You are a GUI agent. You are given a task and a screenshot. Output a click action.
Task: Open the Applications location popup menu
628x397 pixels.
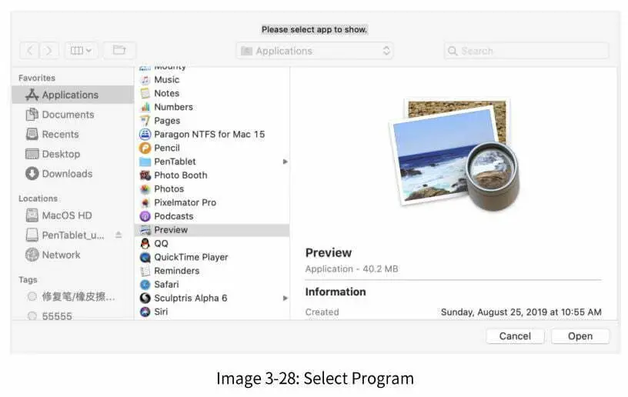coord(315,51)
